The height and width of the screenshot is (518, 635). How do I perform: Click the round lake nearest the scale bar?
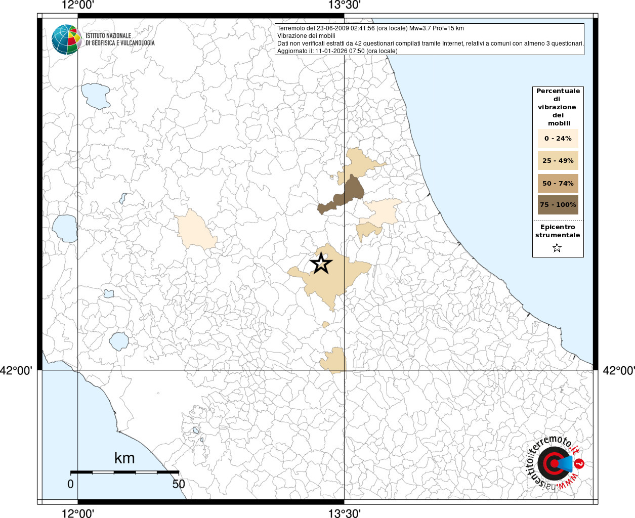119,341
